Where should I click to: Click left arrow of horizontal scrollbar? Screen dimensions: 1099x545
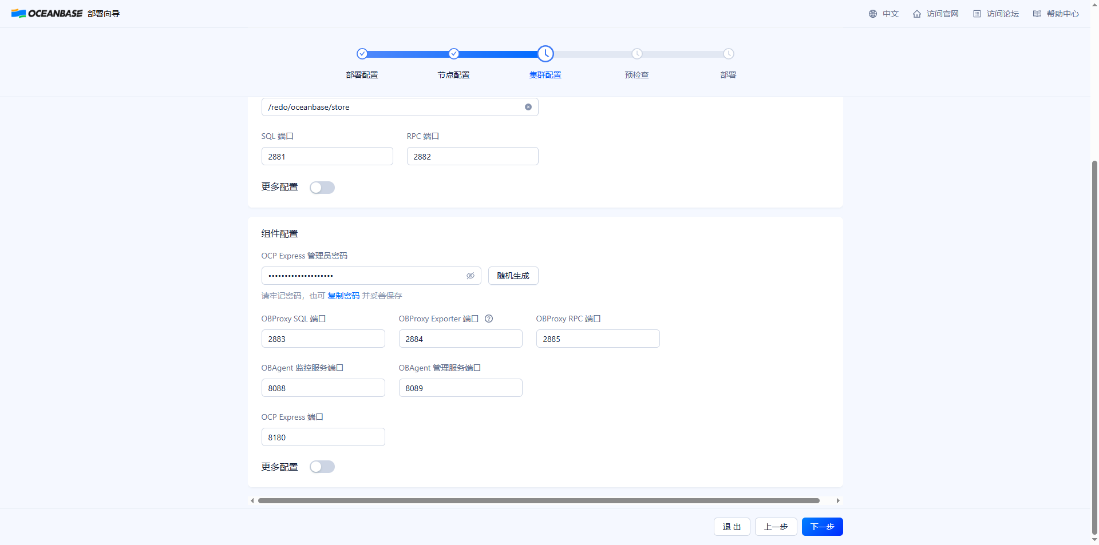click(252, 501)
